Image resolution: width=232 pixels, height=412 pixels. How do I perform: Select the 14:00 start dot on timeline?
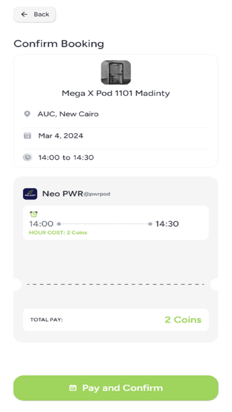pyautogui.click(x=59, y=224)
